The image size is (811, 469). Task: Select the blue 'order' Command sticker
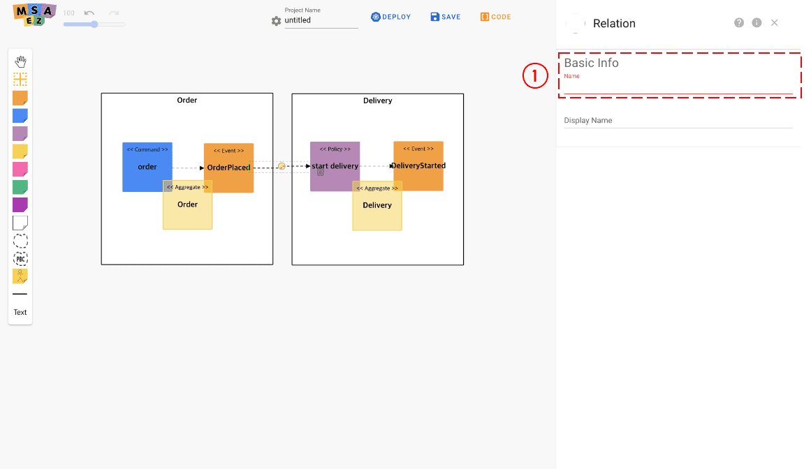(147, 167)
